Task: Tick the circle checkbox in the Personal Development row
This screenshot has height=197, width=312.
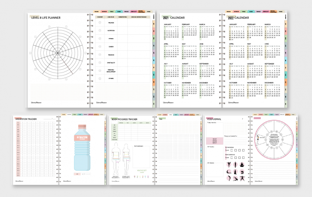Action: [x=100, y=71]
